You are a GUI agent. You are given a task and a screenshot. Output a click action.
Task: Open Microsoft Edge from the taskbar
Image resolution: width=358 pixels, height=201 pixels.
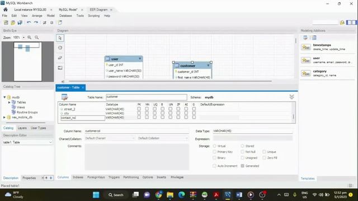181,195
